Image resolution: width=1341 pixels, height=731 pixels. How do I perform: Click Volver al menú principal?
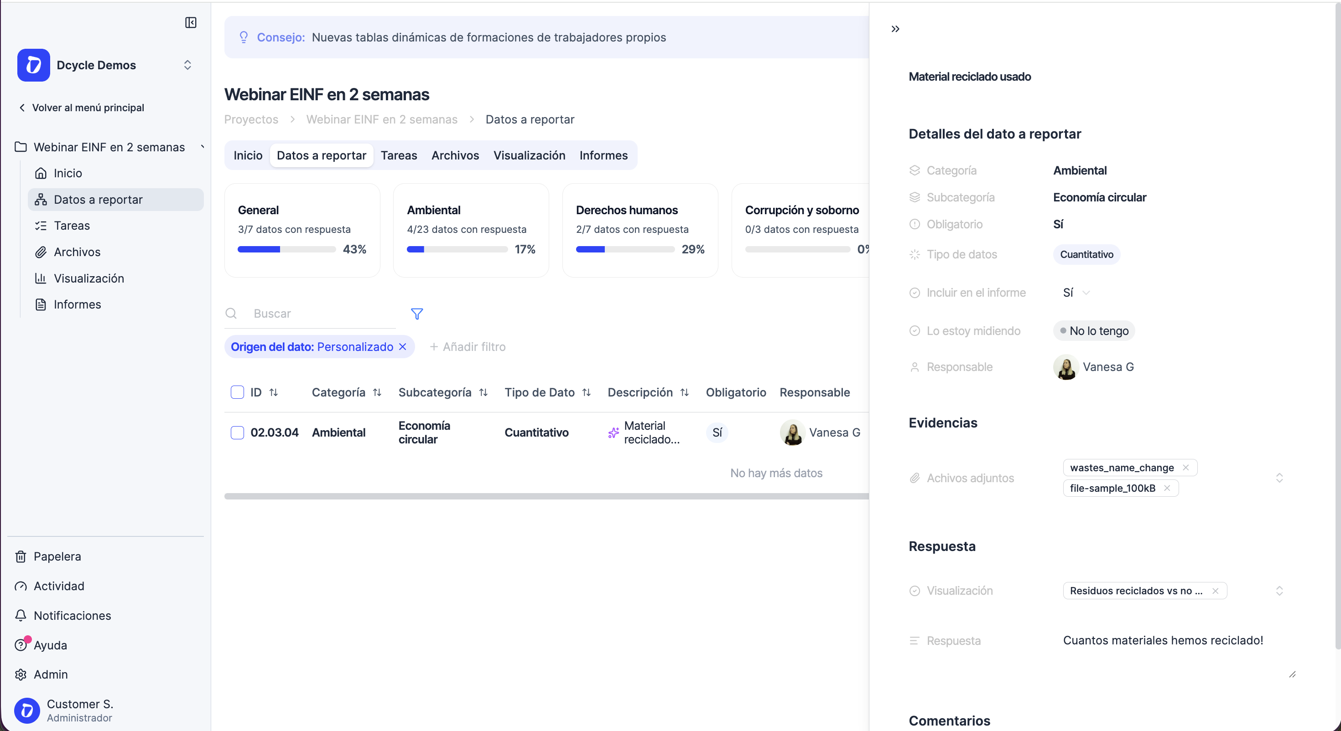point(88,108)
